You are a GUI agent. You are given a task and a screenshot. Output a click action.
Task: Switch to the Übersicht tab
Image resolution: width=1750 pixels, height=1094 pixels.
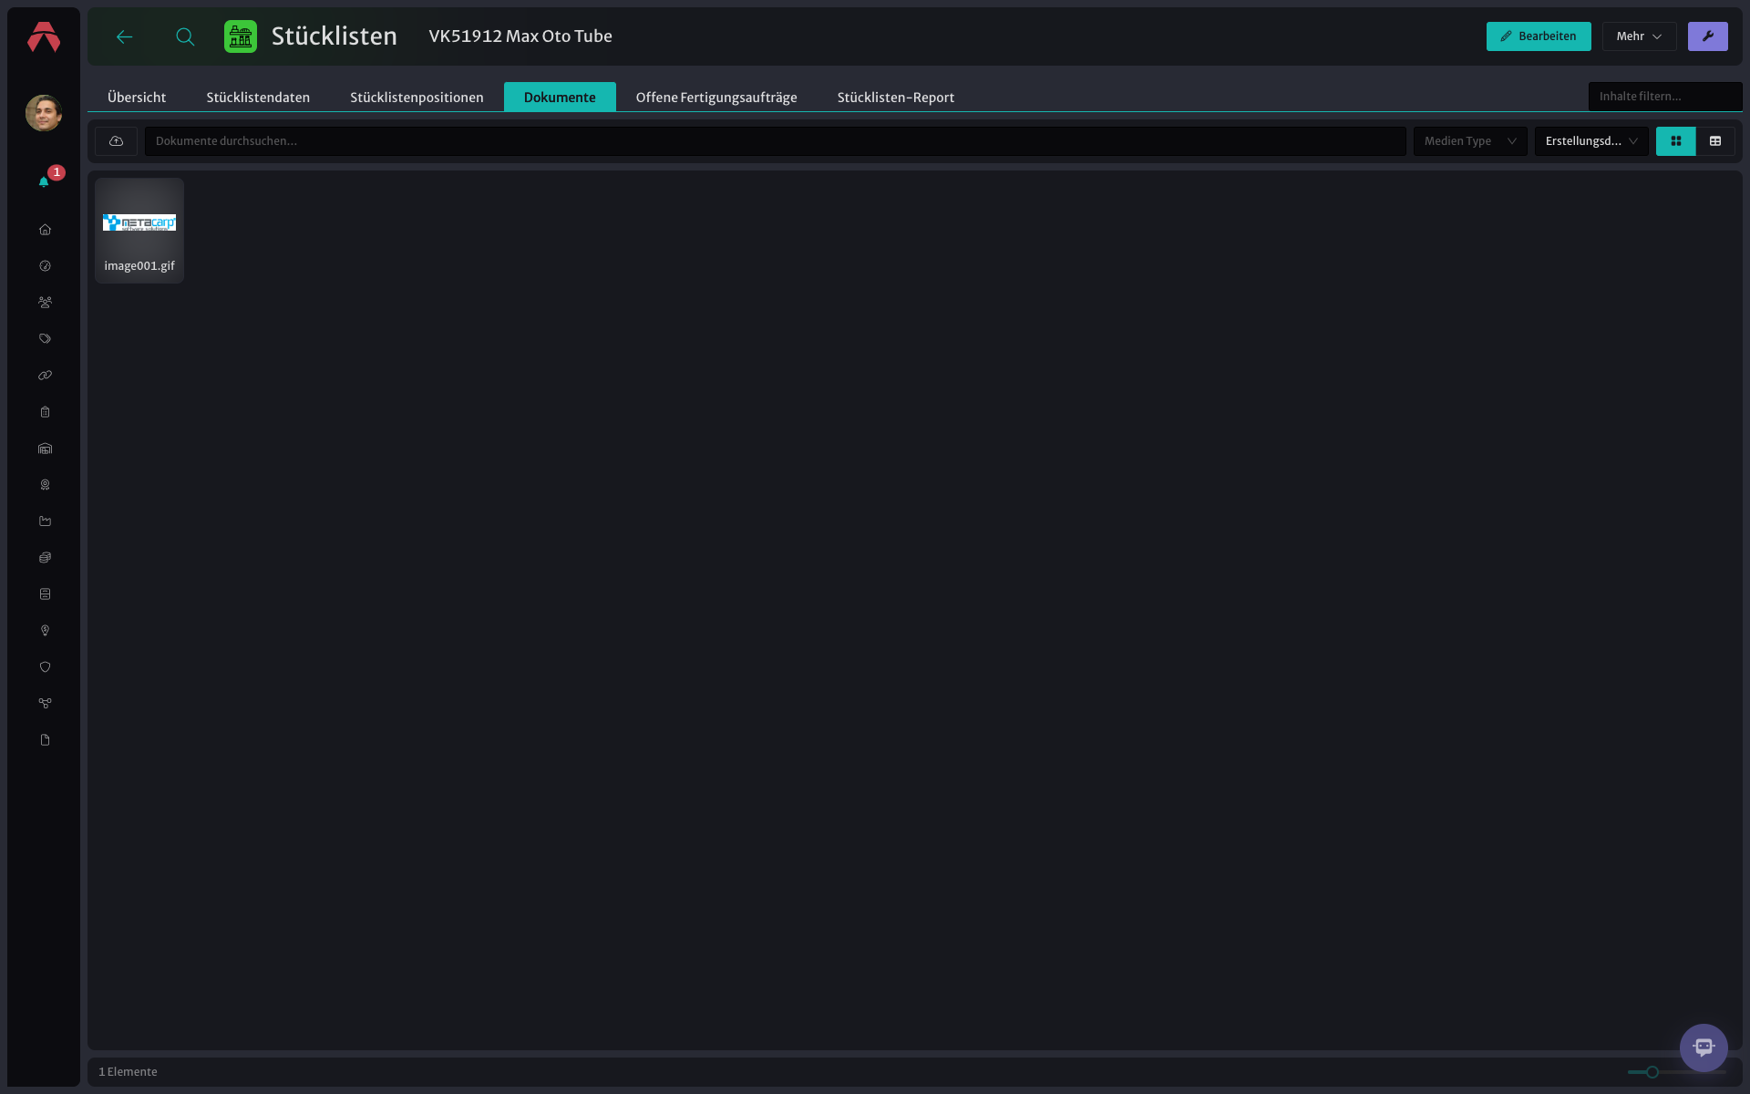(137, 98)
